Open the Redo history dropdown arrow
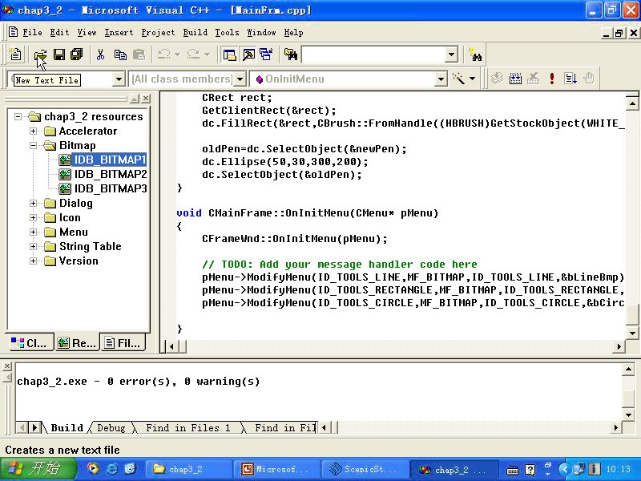This screenshot has width=641, height=481. pyautogui.click(x=207, y=55)
